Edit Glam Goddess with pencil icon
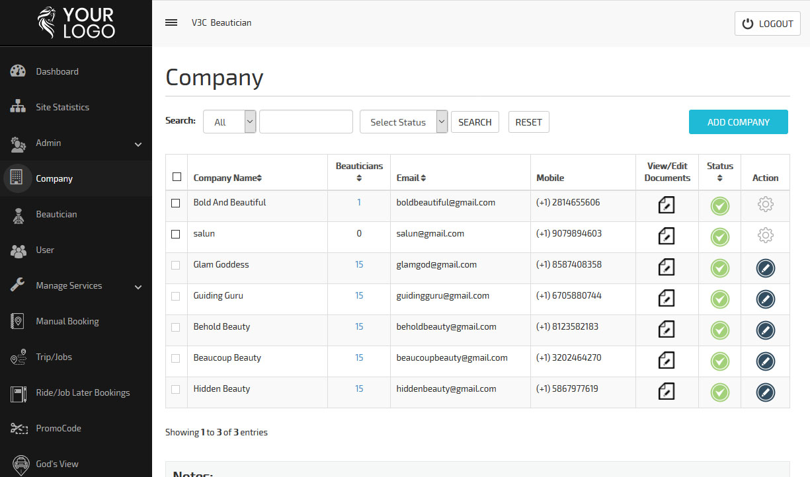 (765, 268)
